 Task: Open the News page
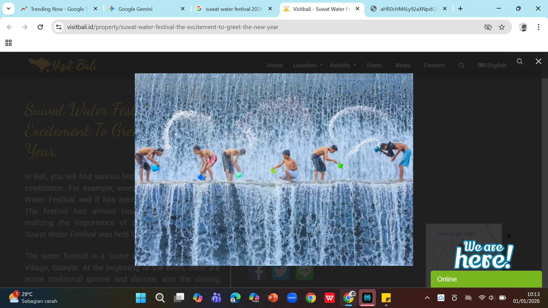pos(403,65)
